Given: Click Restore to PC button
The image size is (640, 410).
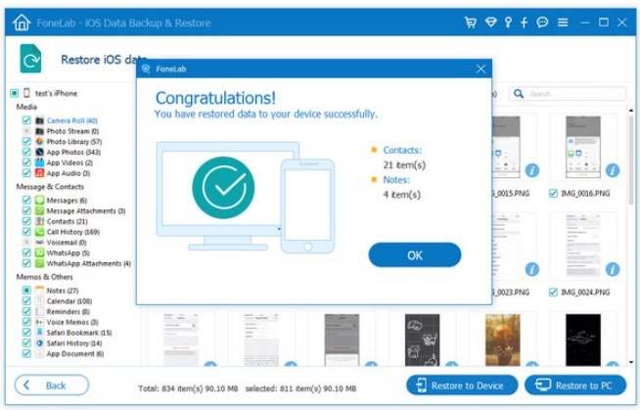Looking at the screenshot, I should 575,386.
